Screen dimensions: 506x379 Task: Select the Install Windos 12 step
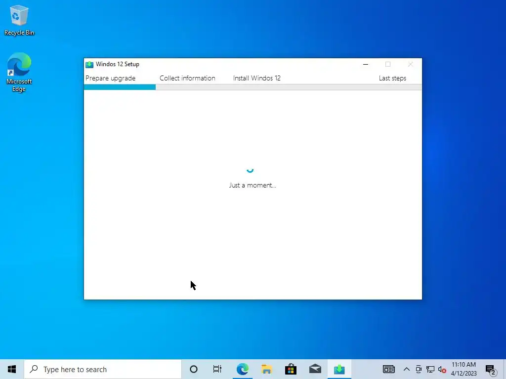pos(256,78)
